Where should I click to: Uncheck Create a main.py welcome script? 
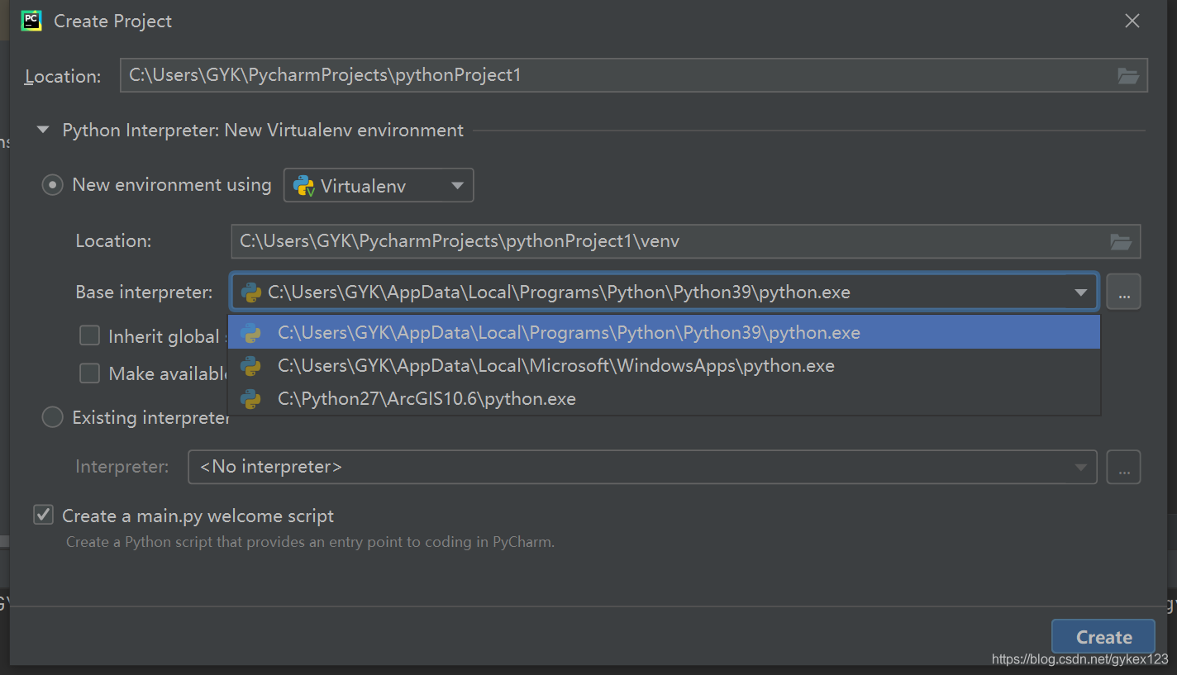click(x=43, y=516)
